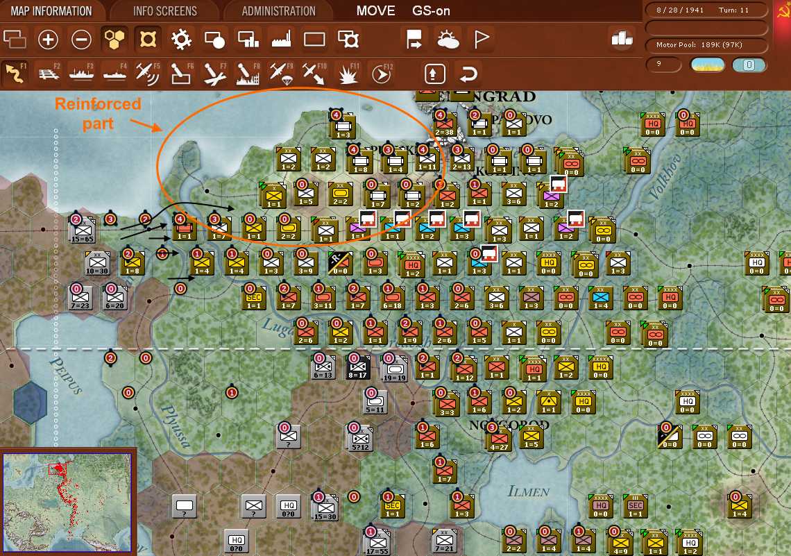Zoom out with the minus icon
The image size is (791, 556).
pos(81,40)
